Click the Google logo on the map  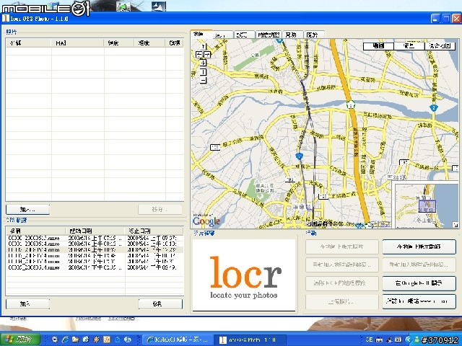pos(206,221)
